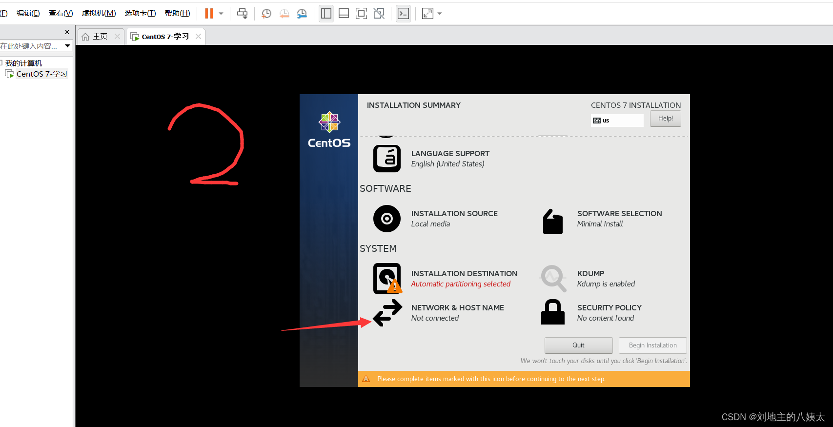Click the warning triangle in the orange bar
Image resolution: width=833 pixels, height=427 pixels.
coord(366,379)
